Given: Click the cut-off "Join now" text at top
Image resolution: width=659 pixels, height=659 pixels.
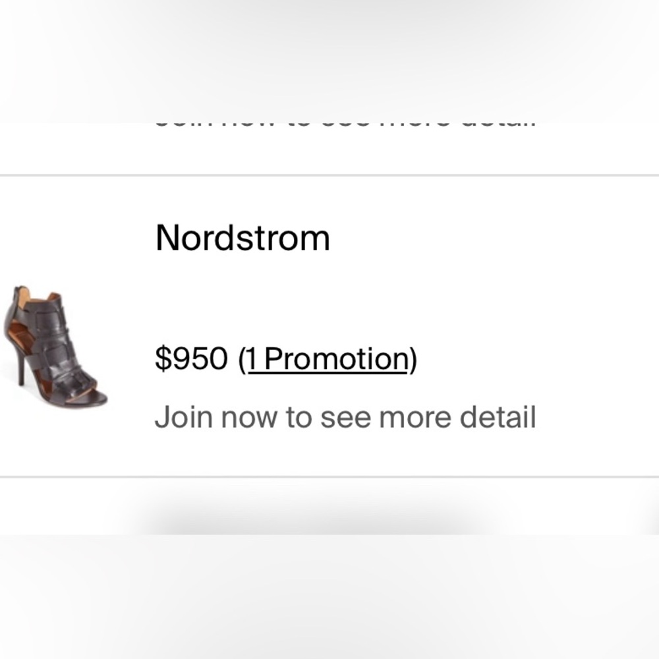Looking at the screenshot, I should (345, 123).
